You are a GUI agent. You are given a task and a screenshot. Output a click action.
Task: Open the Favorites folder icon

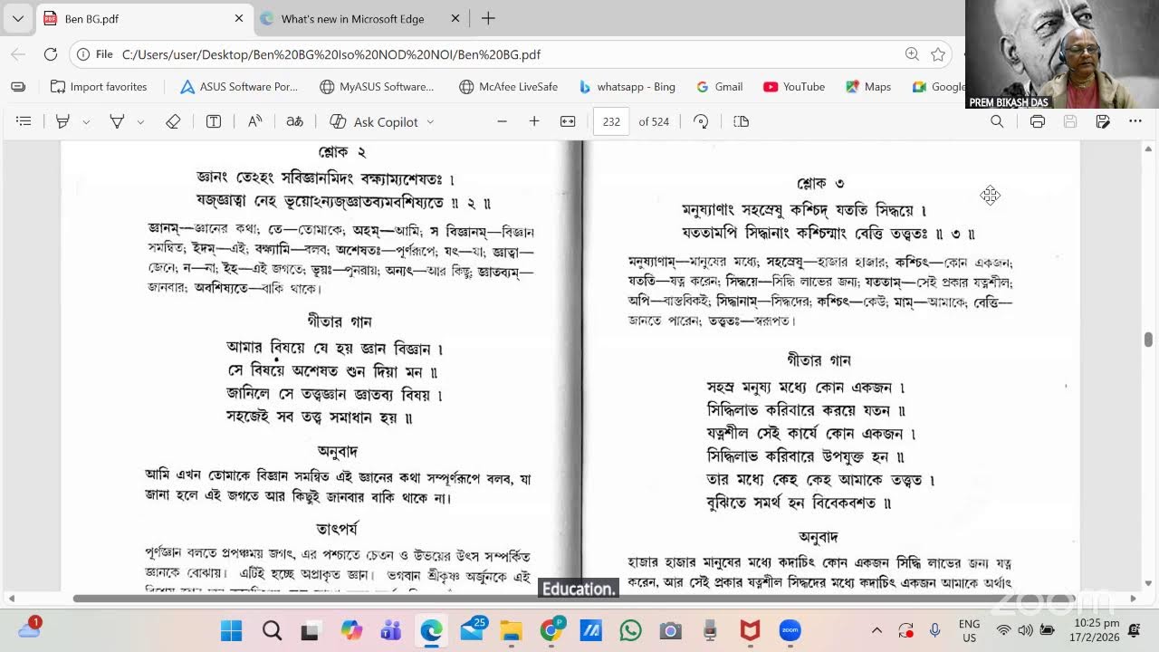(18, 87)
